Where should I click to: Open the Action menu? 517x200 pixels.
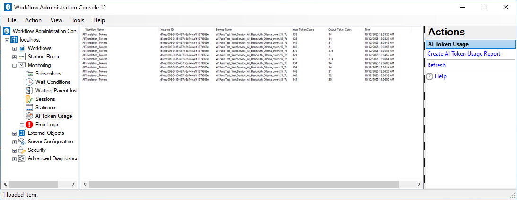33,20
